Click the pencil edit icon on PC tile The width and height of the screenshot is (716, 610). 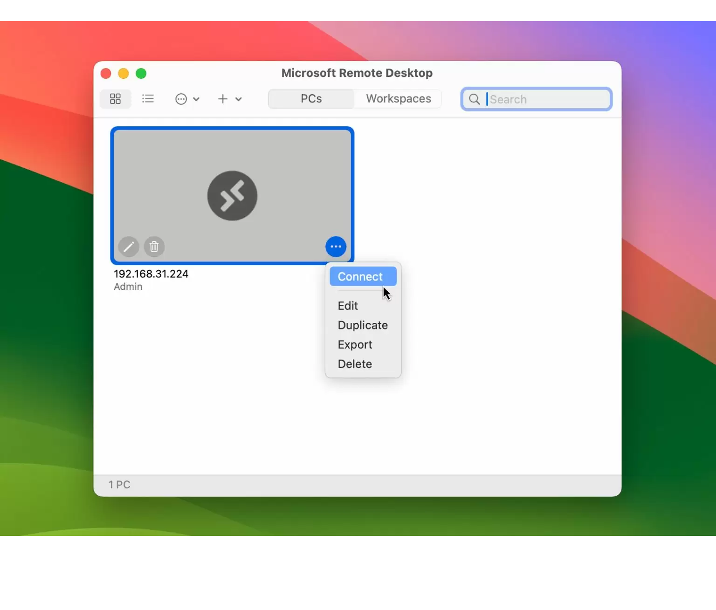[129, 247]
